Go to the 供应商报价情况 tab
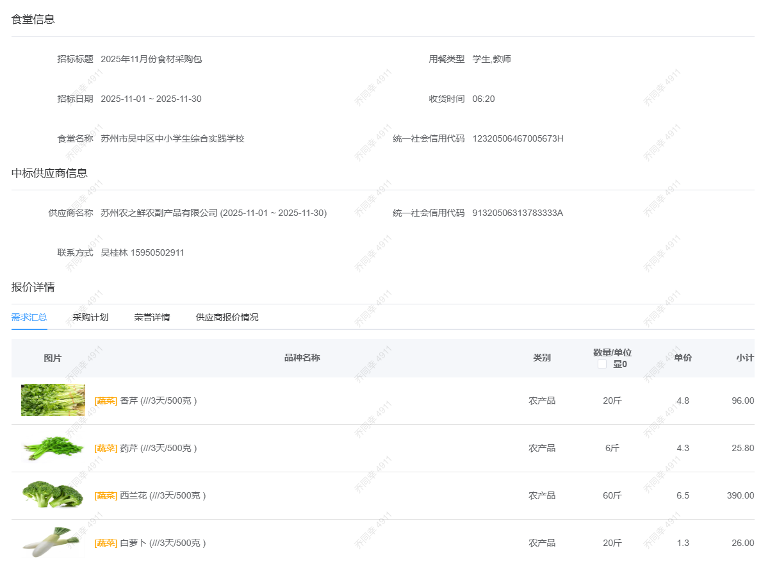The image size is (761, 562). click(227, 317)
